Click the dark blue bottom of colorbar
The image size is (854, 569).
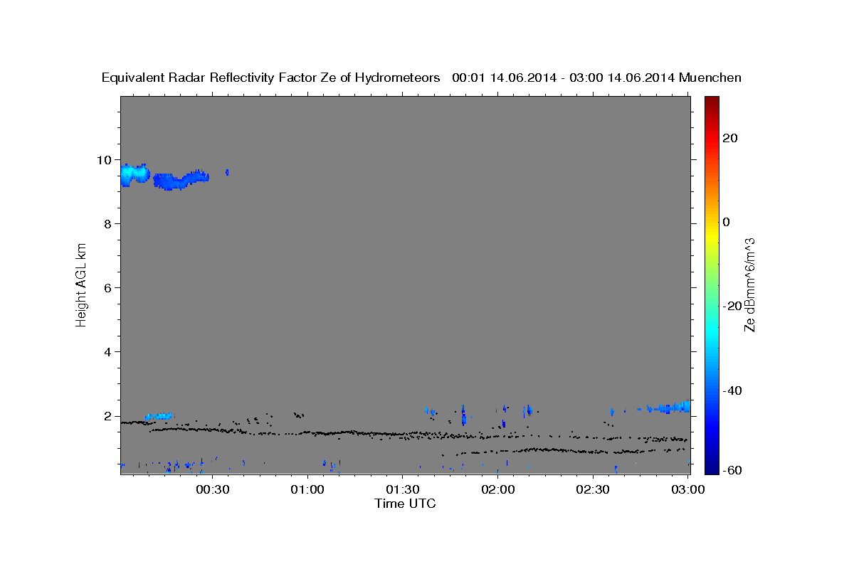click(x=711, y=462)
